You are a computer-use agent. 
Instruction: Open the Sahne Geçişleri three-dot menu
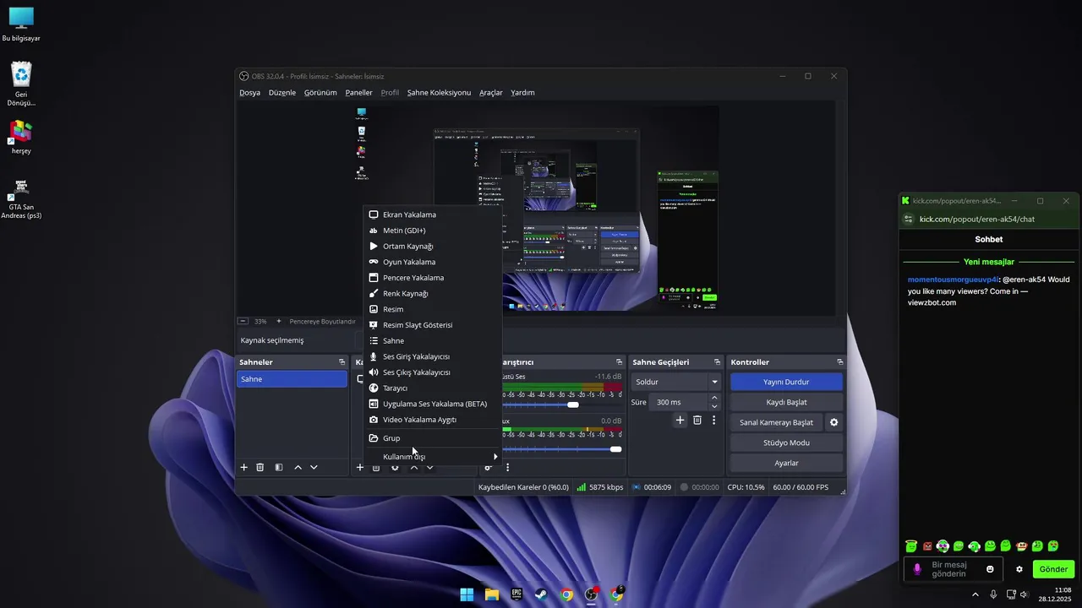tap(713, 420)
